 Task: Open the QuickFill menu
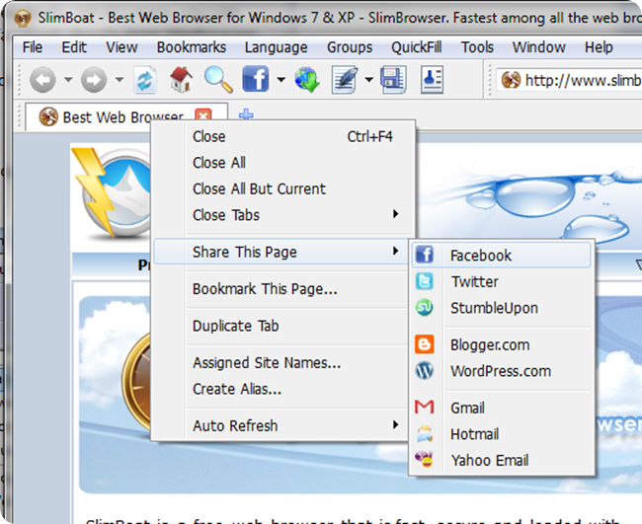[x=417, y=47]
